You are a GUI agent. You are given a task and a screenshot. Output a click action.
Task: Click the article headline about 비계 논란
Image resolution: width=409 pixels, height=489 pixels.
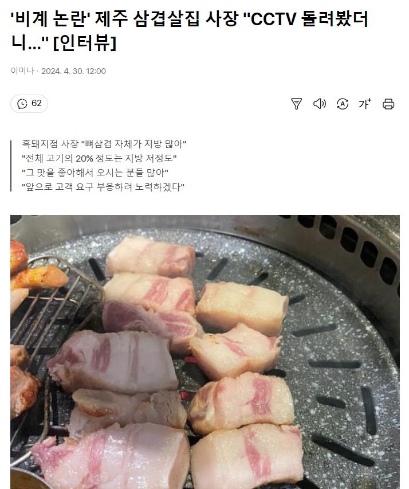point(189,30)
